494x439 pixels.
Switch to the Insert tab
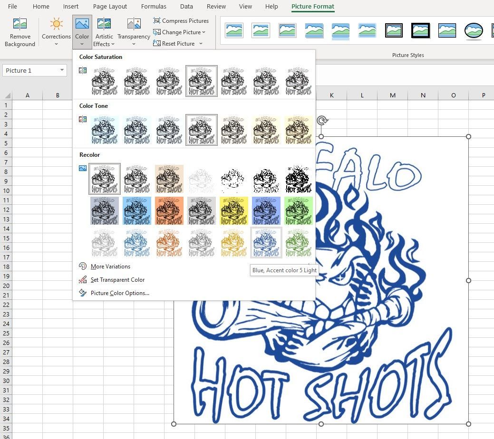[x=70, y=6]
